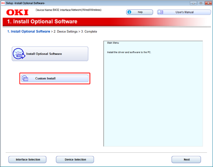Image resolution: width=213 pixels, height=167 pixels.
Task: Select breadcrumb step 2. Device Settings
Action: click(66, 31)
